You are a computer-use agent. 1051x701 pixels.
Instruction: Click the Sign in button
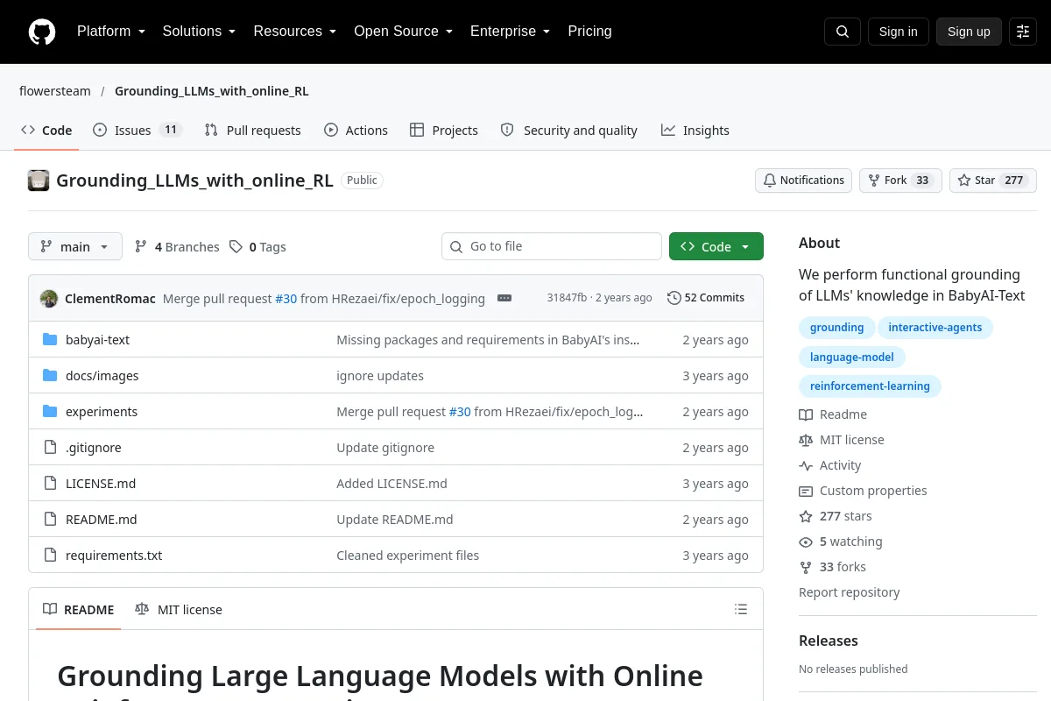click(x=899, y=32)
